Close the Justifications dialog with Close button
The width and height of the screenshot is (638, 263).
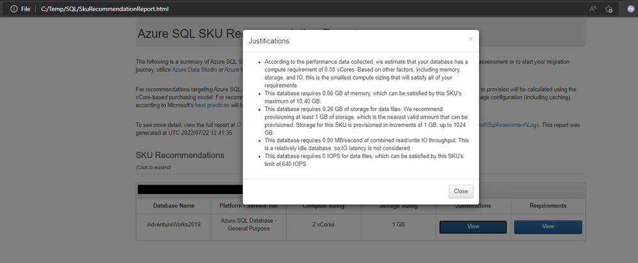pos(460,192)
